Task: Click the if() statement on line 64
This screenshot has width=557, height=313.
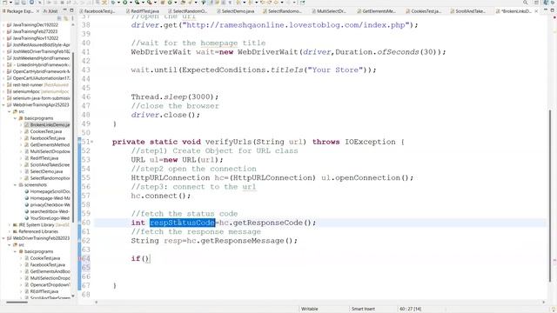Action: coord(140,259)
